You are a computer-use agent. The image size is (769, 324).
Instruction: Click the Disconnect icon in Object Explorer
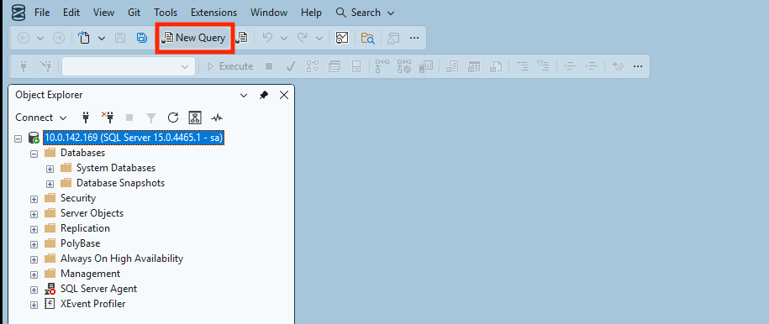click(108, 118)
